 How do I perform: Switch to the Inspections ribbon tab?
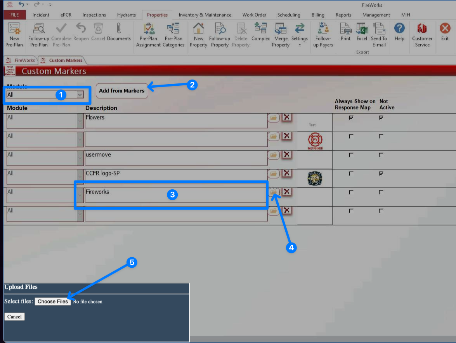(x=94, y=15)
